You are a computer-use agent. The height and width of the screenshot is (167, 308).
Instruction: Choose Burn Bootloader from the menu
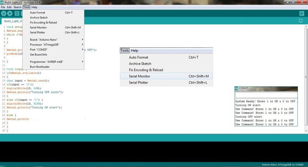point(40,66)
